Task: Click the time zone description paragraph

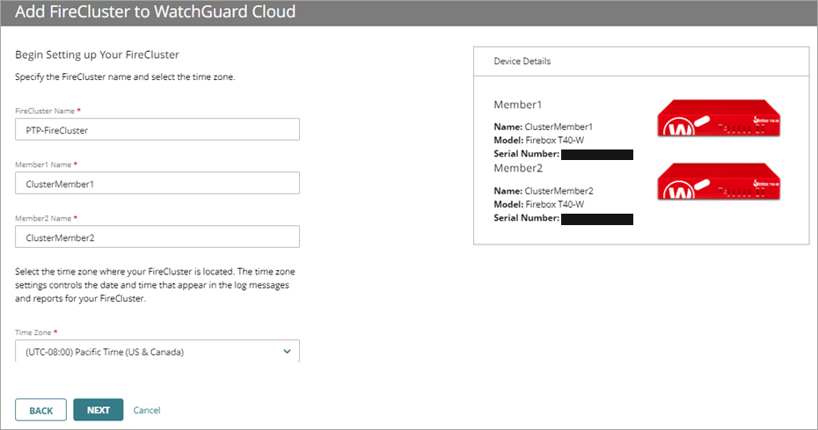Action: (155, 285)
